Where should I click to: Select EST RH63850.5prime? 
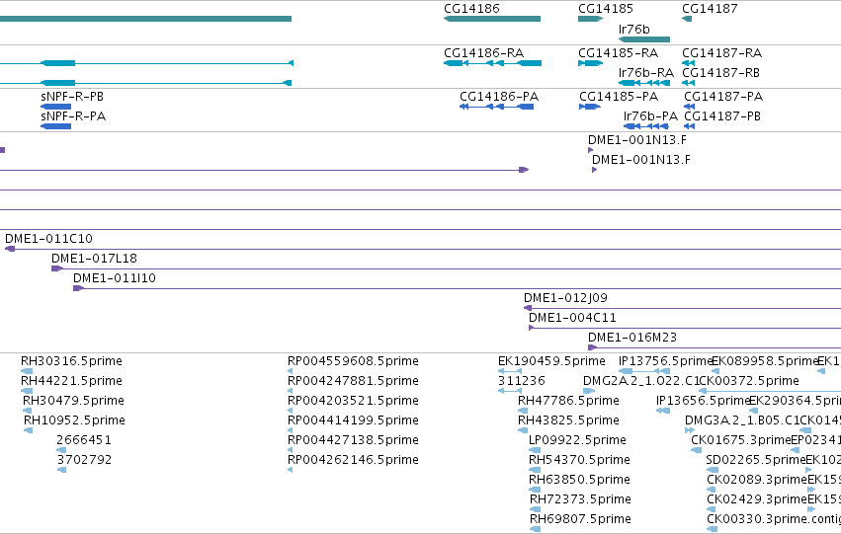(x=580, y=480)
